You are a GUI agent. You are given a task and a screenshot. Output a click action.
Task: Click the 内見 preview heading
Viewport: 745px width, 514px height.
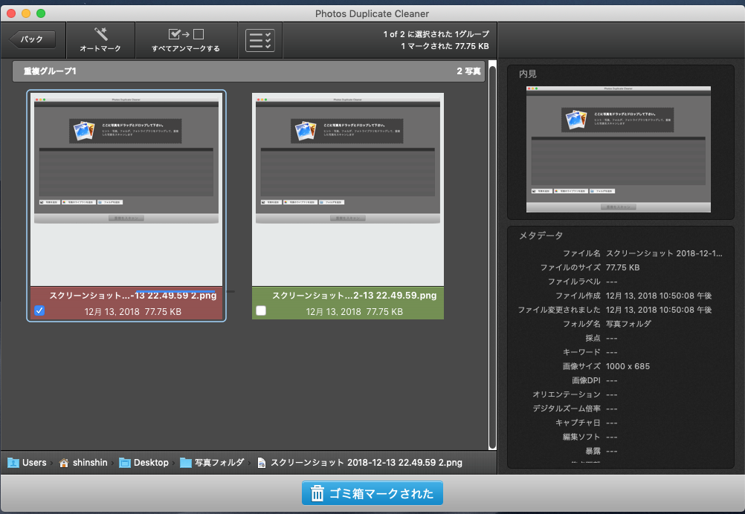point(528,74)
